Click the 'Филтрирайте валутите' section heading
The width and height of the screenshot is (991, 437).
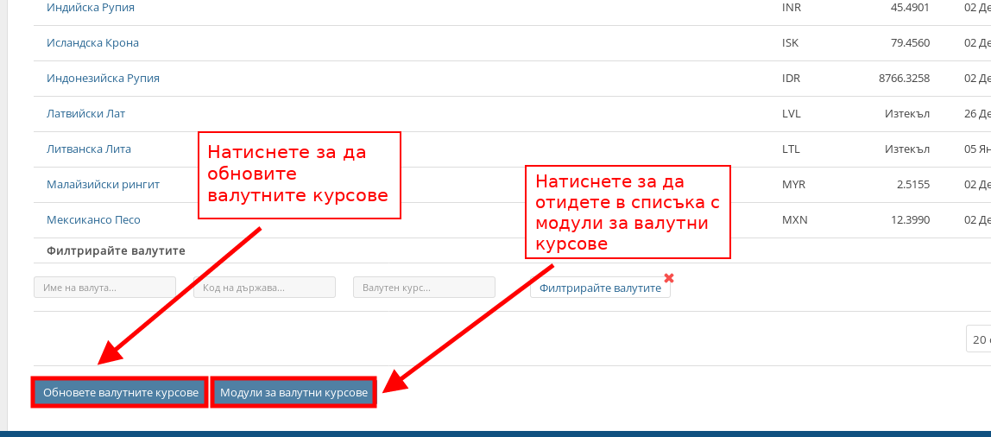[116, 251]
